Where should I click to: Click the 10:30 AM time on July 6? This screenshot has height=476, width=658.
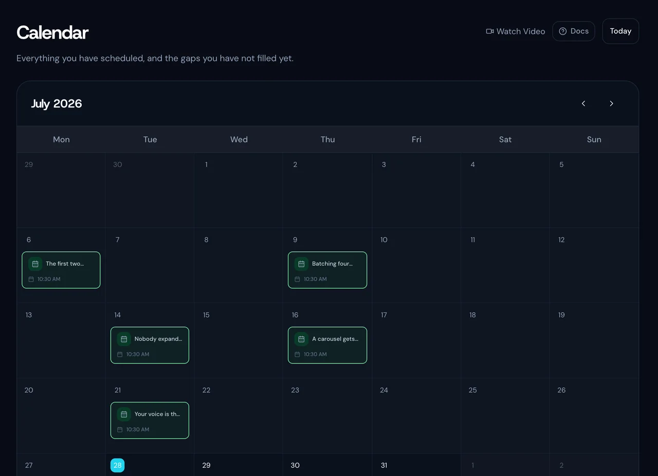49,279
